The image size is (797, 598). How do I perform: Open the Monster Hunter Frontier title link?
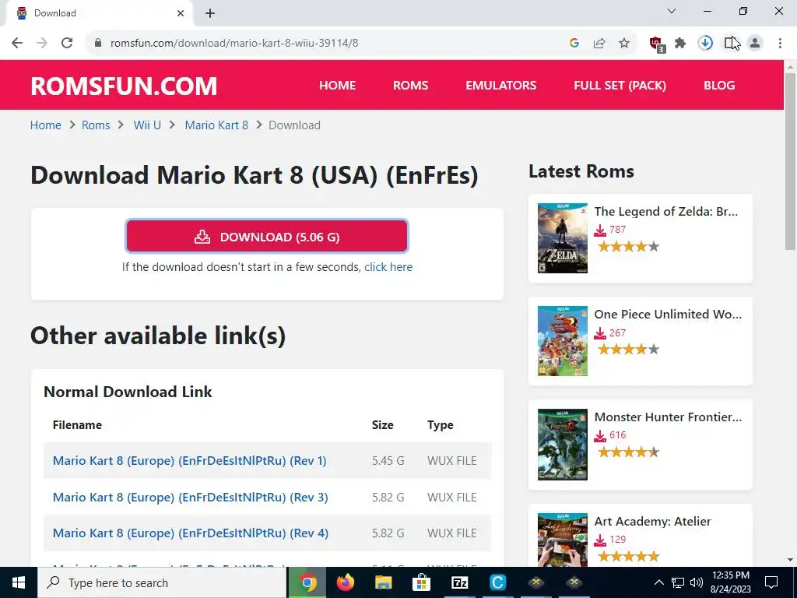[x=668, y=417]
